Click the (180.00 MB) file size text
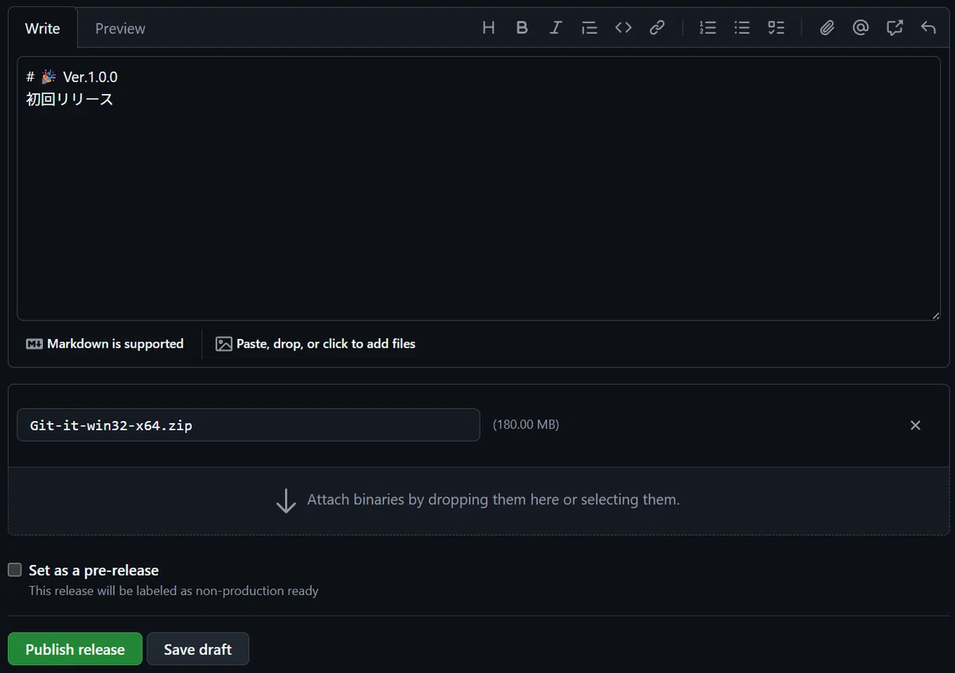 coord(526,425)
